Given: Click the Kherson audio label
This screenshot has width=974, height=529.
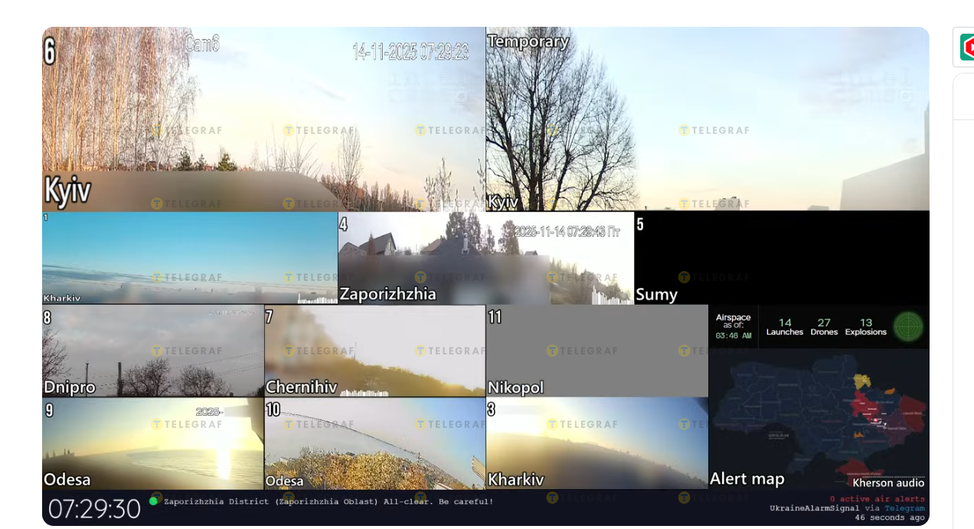Looking at the screenshot, I should pyautogui.click(x=888, y=483).
